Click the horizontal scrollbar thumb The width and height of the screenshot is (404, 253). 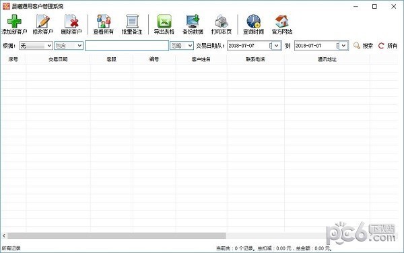tap(116, 236)
